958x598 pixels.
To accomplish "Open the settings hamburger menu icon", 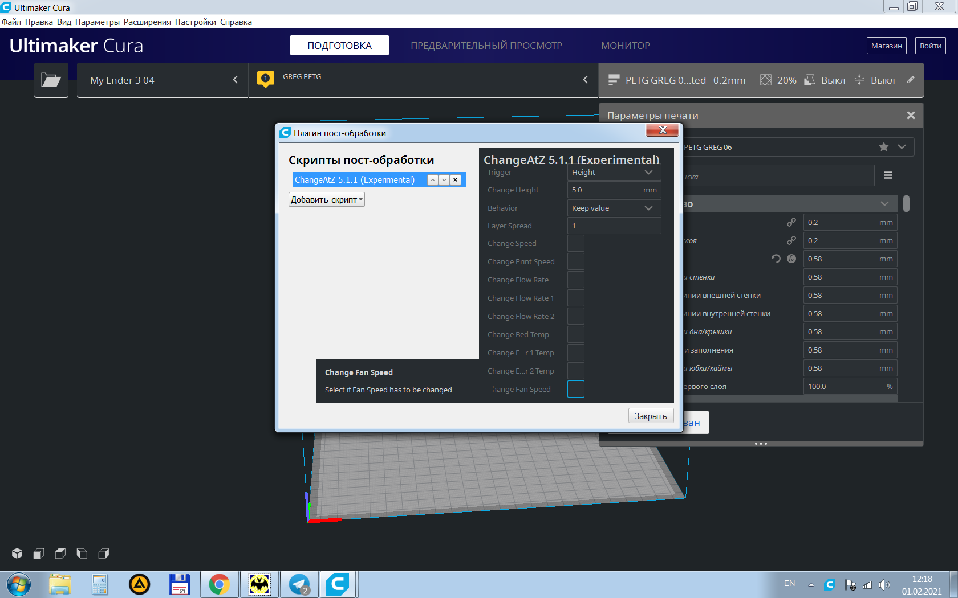I will [888, 175].
